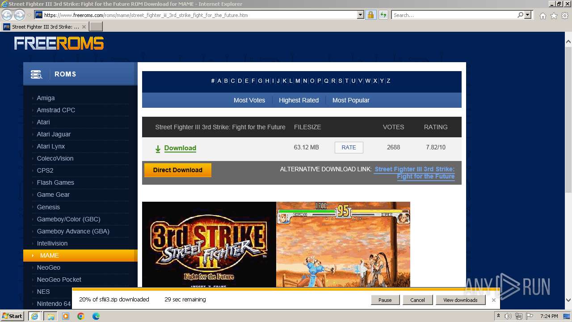Expand the address bar history dropdown

point(361,15)
